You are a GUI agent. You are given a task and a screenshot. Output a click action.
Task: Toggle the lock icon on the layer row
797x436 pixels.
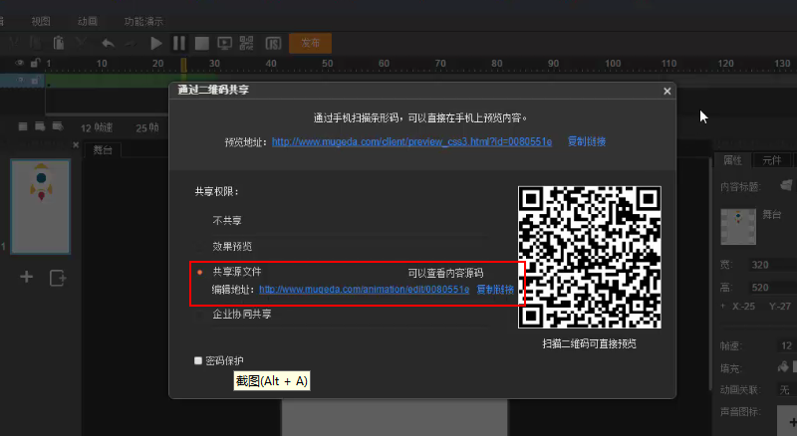(35, 81)
